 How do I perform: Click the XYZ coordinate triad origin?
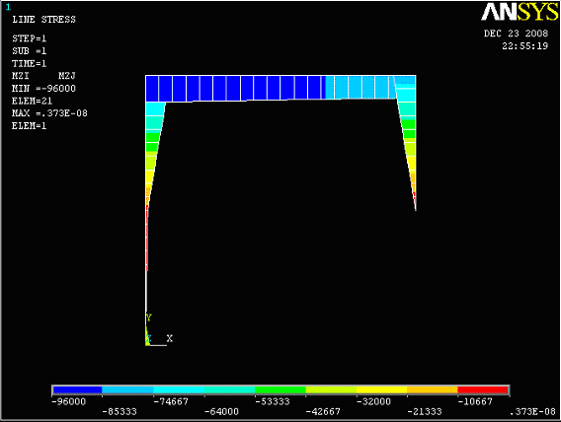(x=148, y=344)
